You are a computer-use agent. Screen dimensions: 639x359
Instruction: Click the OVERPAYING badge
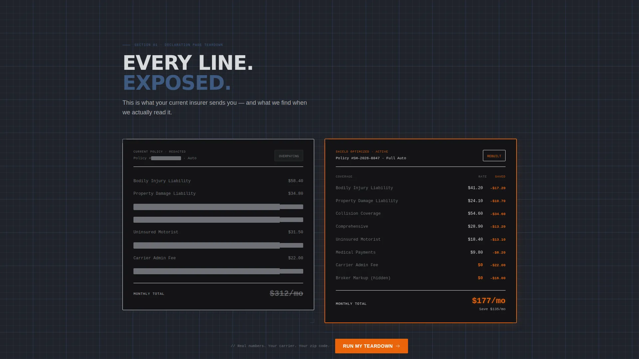(289, 156)
